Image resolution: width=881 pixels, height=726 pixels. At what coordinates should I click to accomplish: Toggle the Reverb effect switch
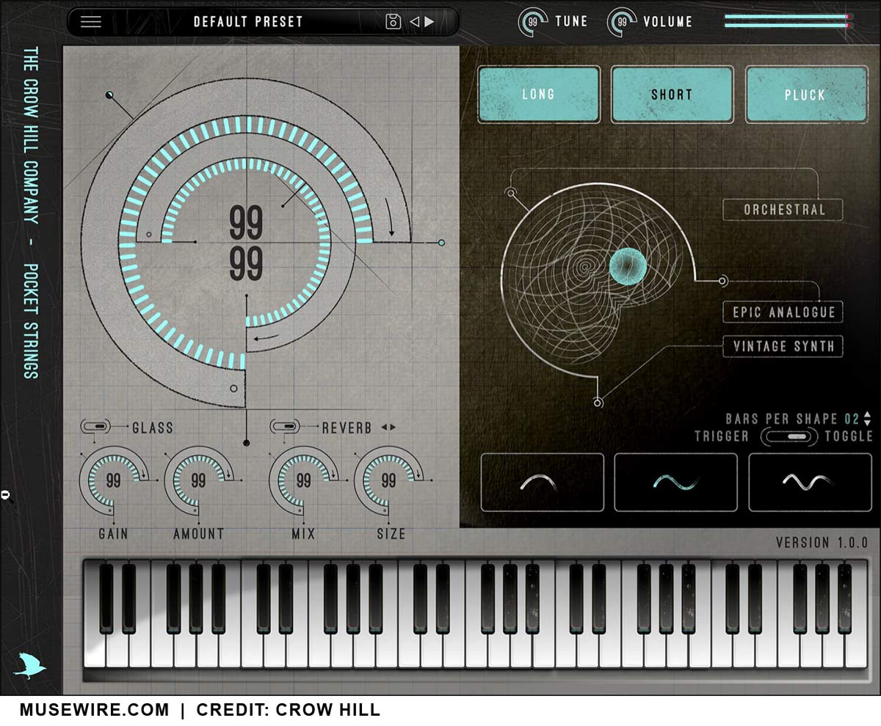click(286, 425)
